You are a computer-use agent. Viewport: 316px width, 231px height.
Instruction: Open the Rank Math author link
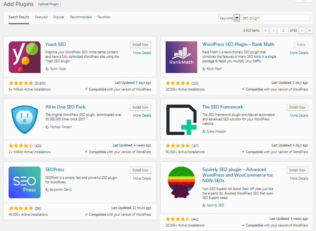214,69
